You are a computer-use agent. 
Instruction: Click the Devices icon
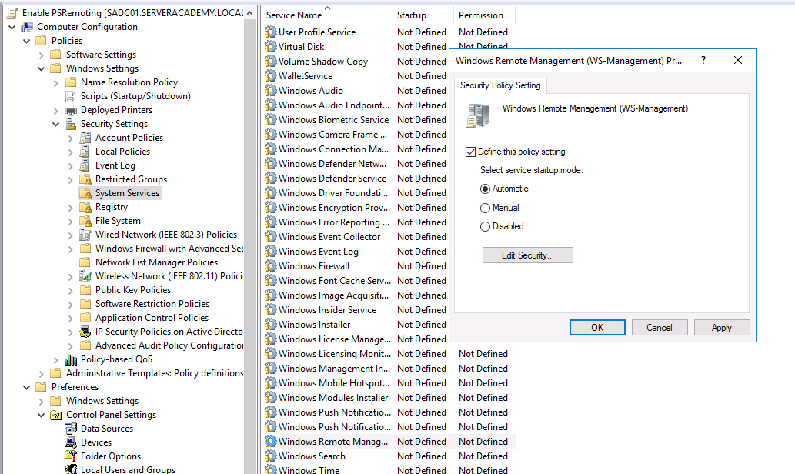coord(71,442)
